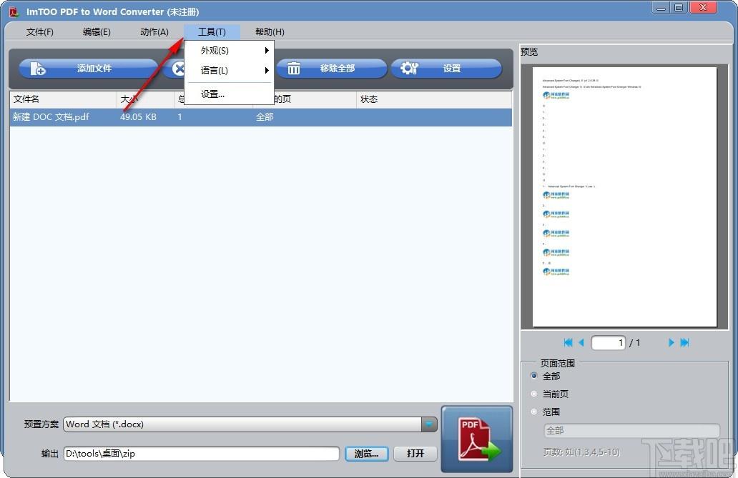Open the 动作(A) menu
This screenshot has width=738, height=478.
(154, 32)
